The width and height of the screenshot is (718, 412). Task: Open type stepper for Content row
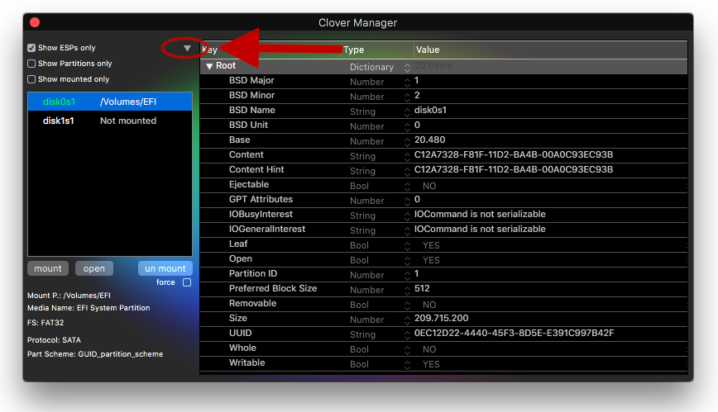[x=407, y=156]
